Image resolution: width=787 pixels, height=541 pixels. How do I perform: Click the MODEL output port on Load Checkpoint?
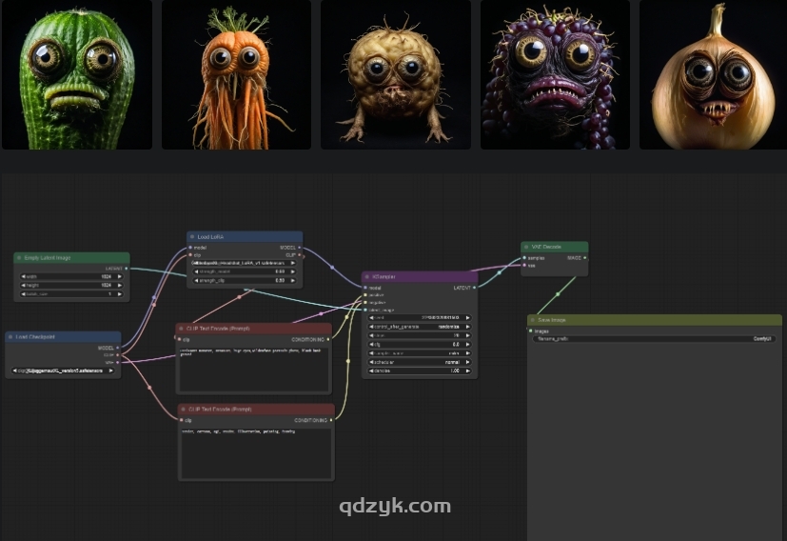point(116,348)
